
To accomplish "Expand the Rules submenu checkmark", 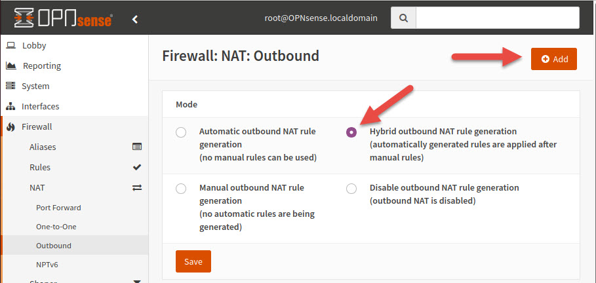I will click(x=137, y=167).
